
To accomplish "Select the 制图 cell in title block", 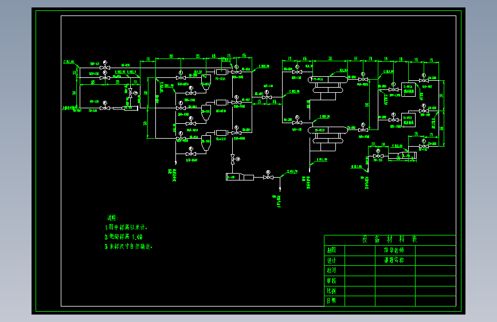I will pyautogui.click(x=334, y=250).
